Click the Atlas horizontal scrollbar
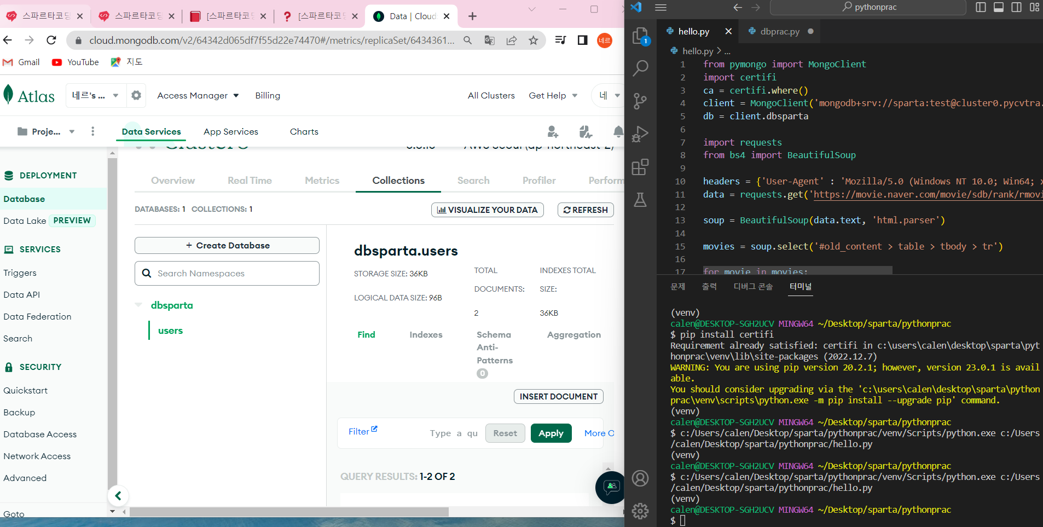The width and height of the screenshot is (1043, 527). [x=289, y=512]
